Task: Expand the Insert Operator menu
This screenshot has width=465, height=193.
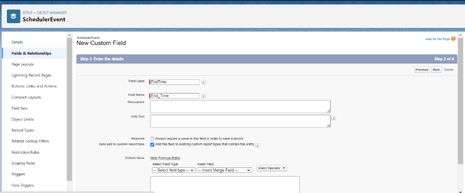Action: (x=272, y=168)
